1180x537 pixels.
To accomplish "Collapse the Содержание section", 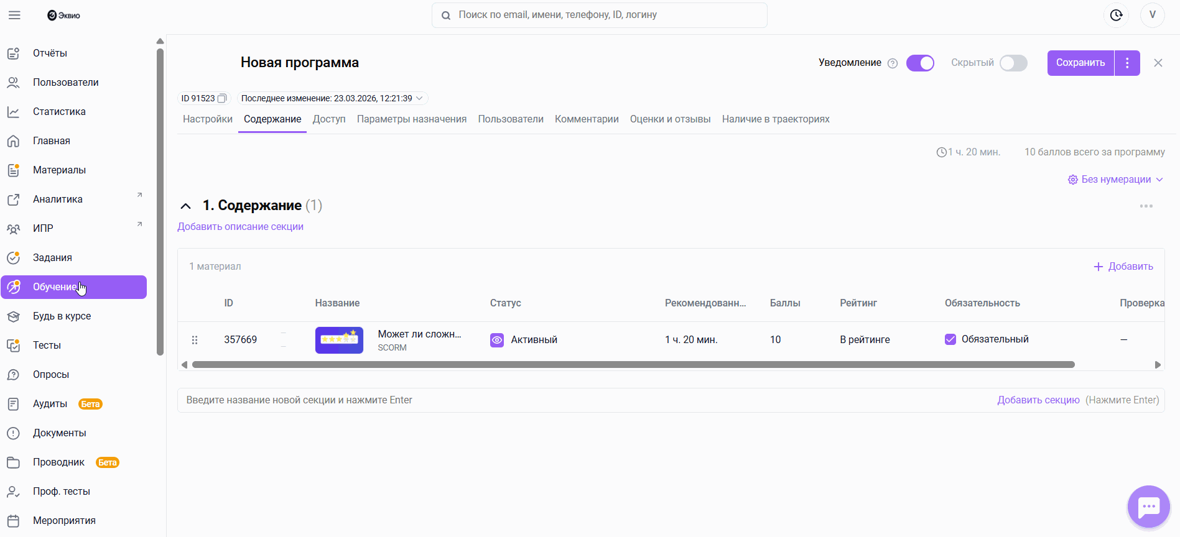I will coord(185,206).
